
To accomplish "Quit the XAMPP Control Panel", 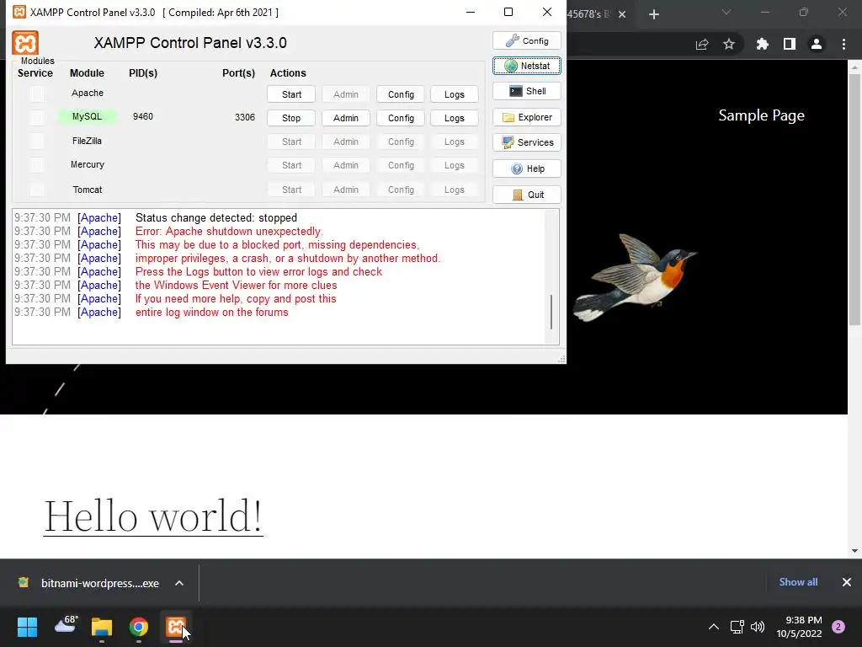I will point(527,195).
